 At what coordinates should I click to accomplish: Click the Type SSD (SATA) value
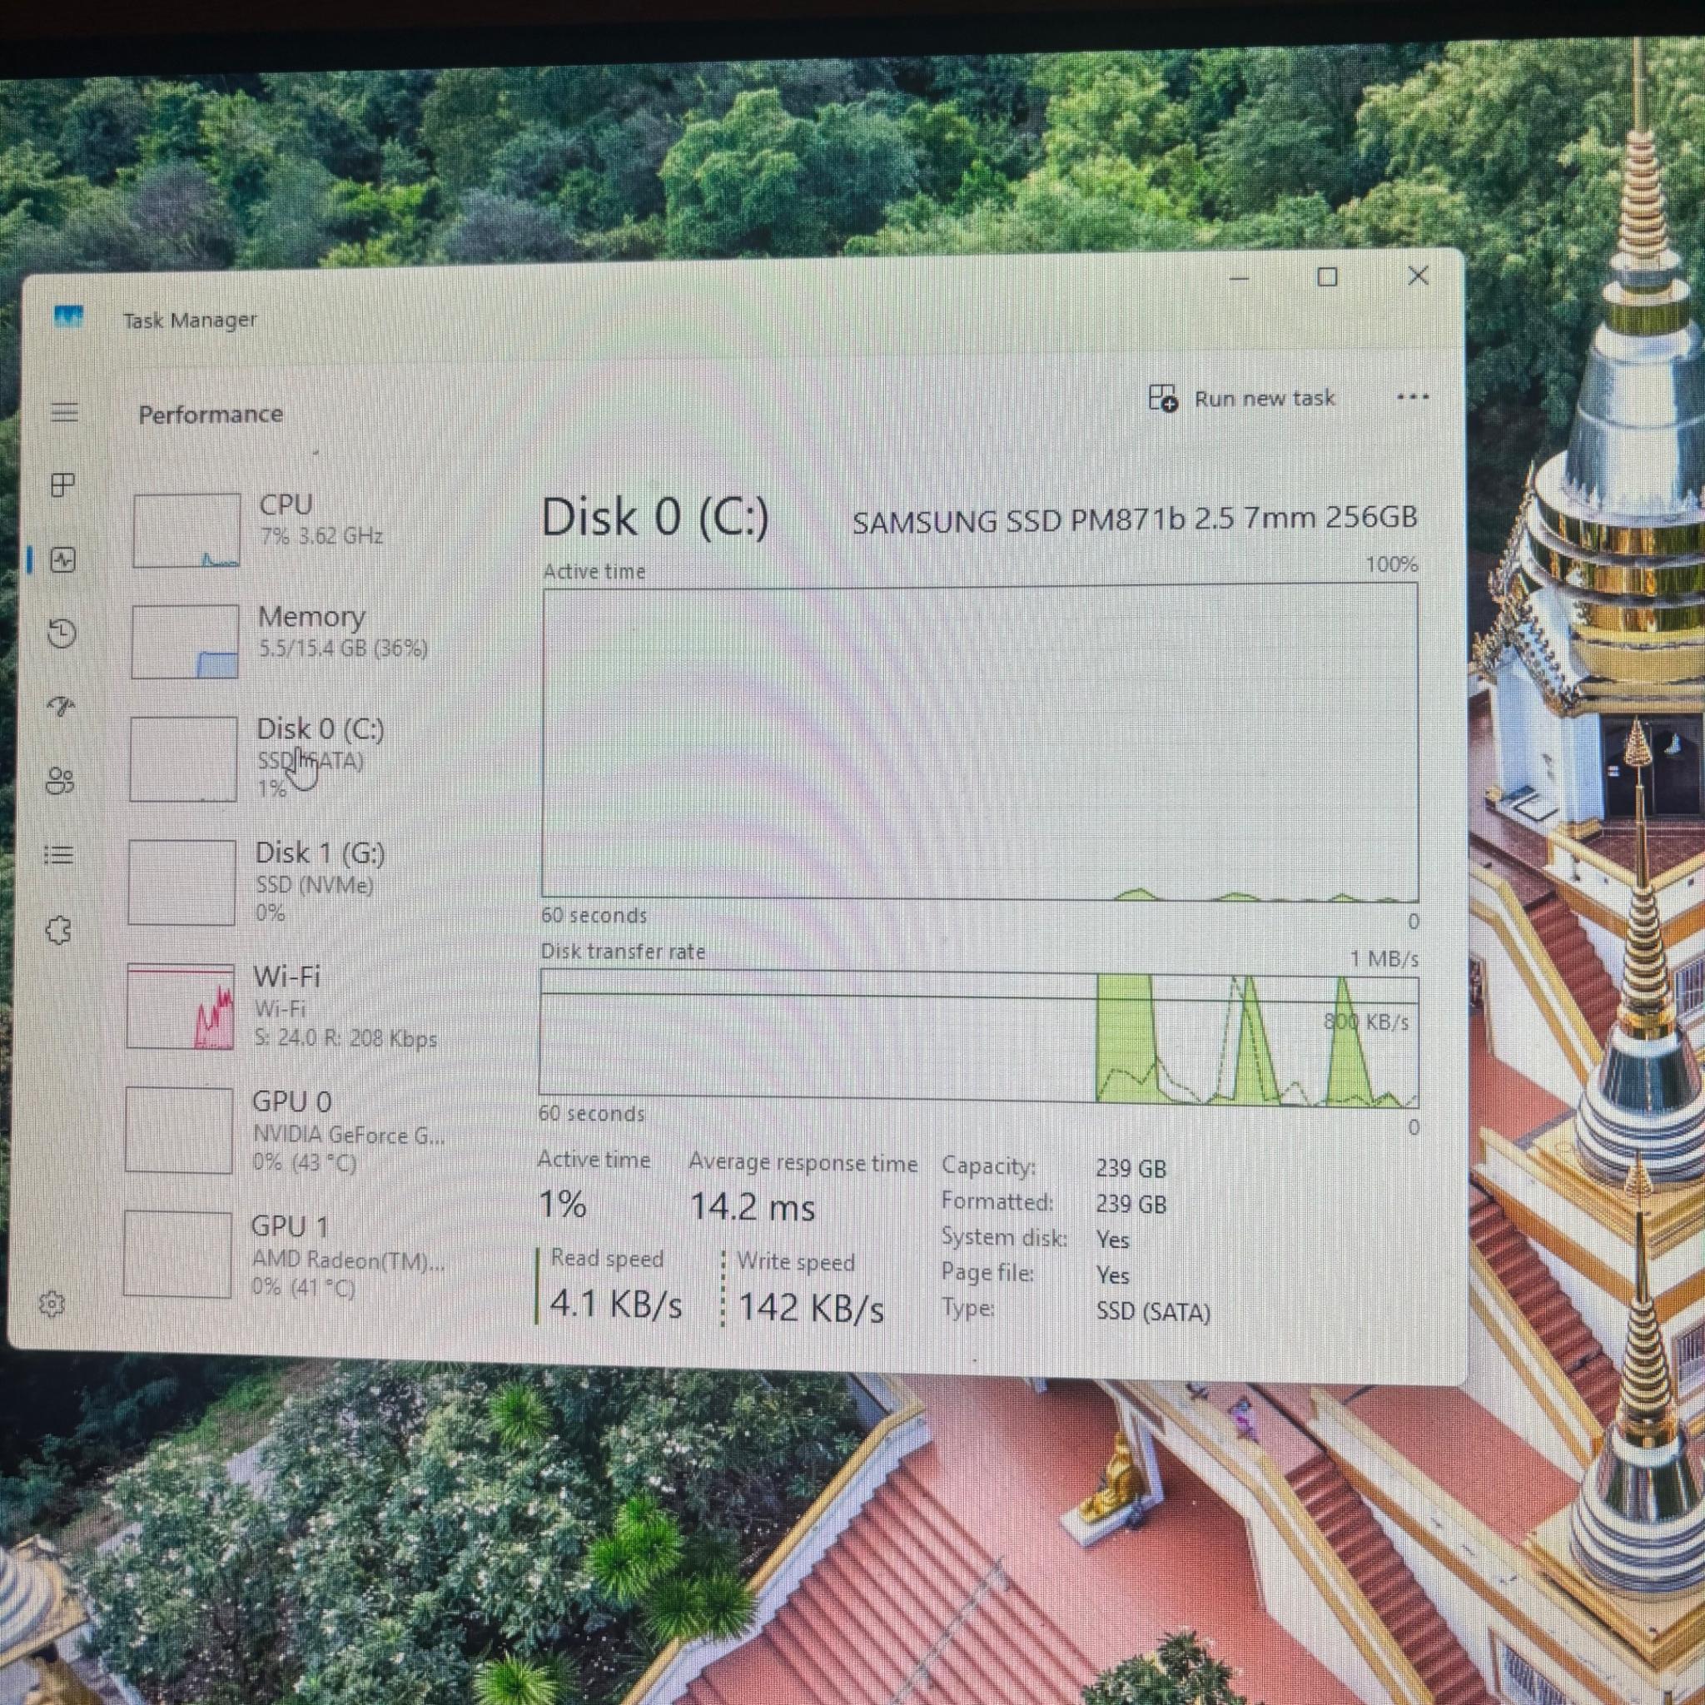1152,1312
